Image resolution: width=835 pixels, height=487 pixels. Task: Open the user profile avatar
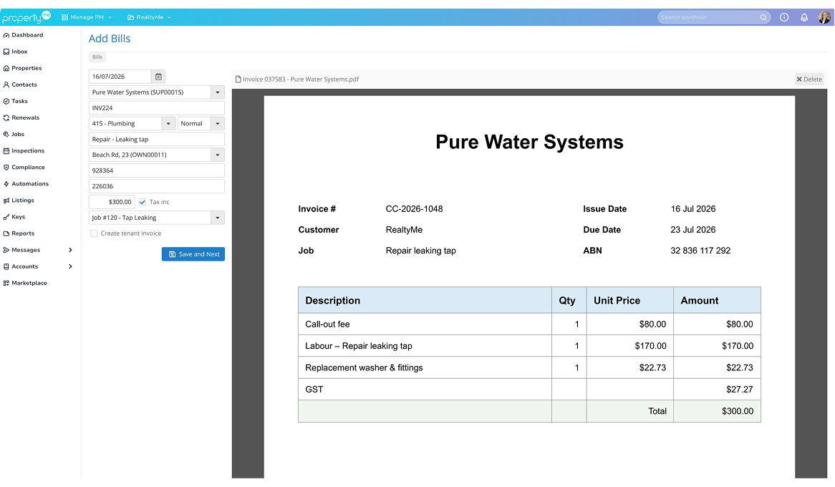(824, 18)
